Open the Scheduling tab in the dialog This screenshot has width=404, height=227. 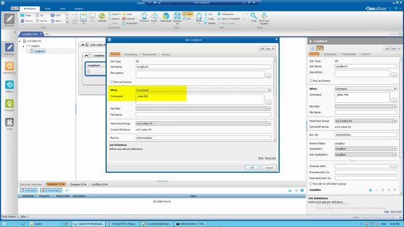point(131,55)
